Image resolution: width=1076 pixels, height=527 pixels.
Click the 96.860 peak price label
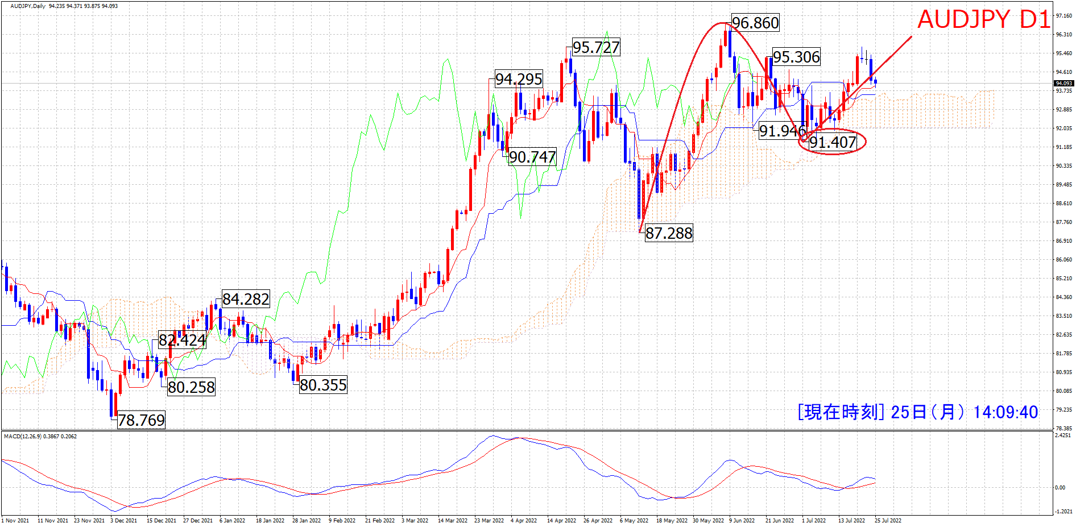click(x=755, y=23)
